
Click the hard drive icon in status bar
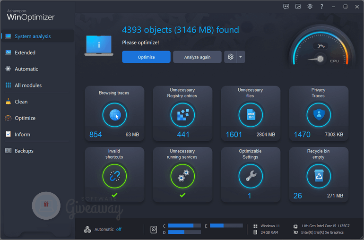pyautogui.click(x=154, y=230)
